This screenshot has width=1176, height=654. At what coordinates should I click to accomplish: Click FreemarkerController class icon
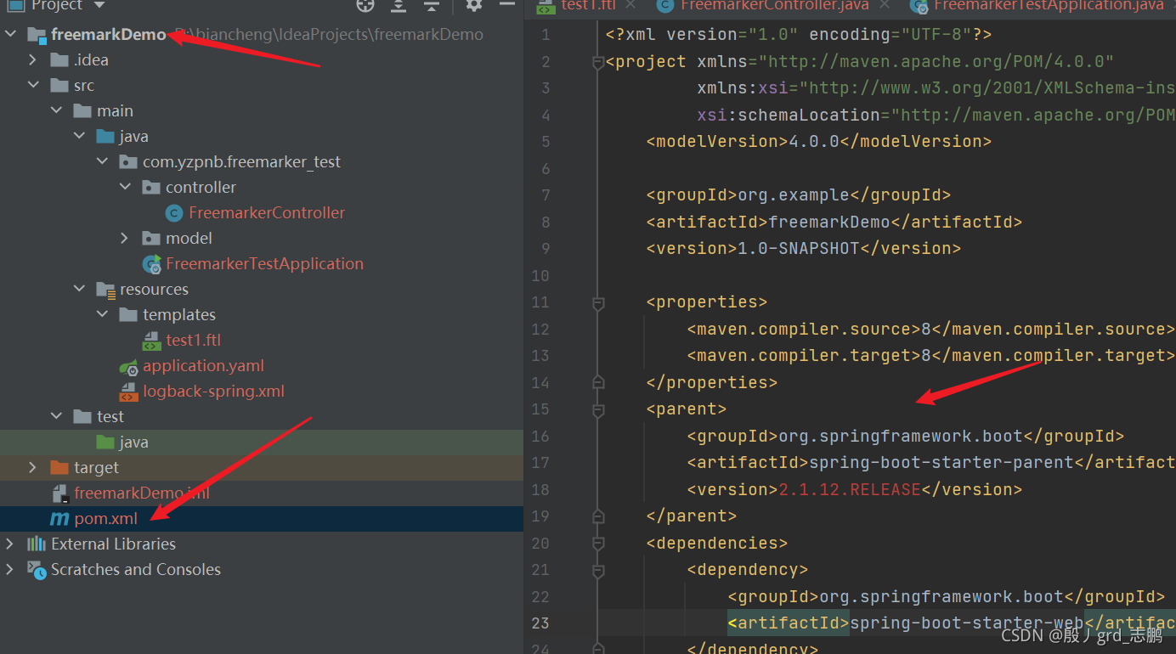tap(174, 213)
